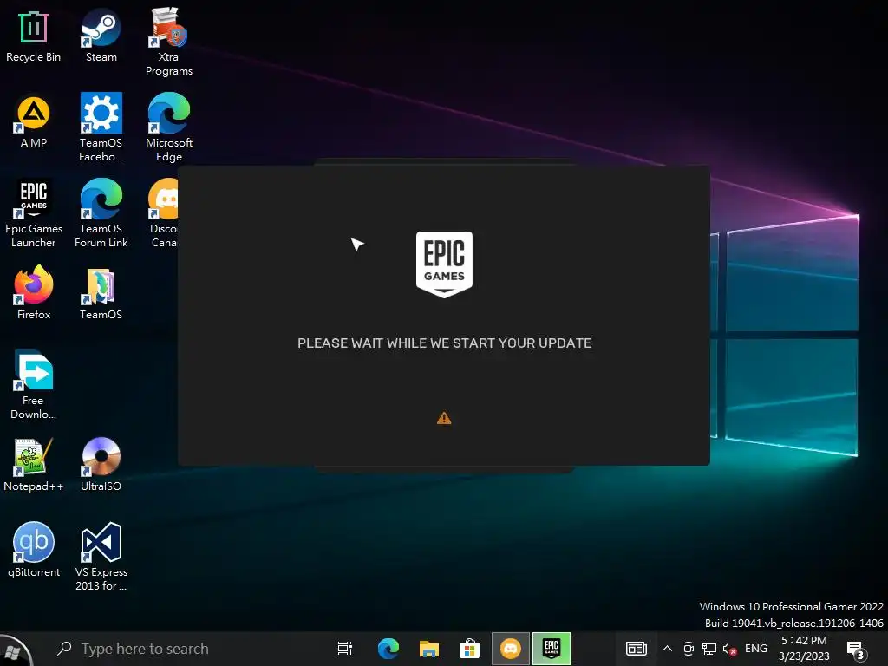
Task: Open Microsoft Edge from the taskbar
Action: [388, 649]
